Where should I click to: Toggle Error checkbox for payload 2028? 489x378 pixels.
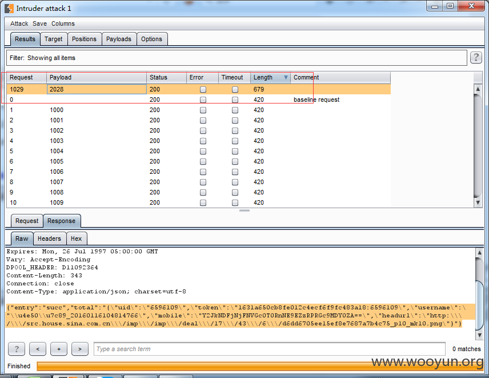tap(203, 90)
